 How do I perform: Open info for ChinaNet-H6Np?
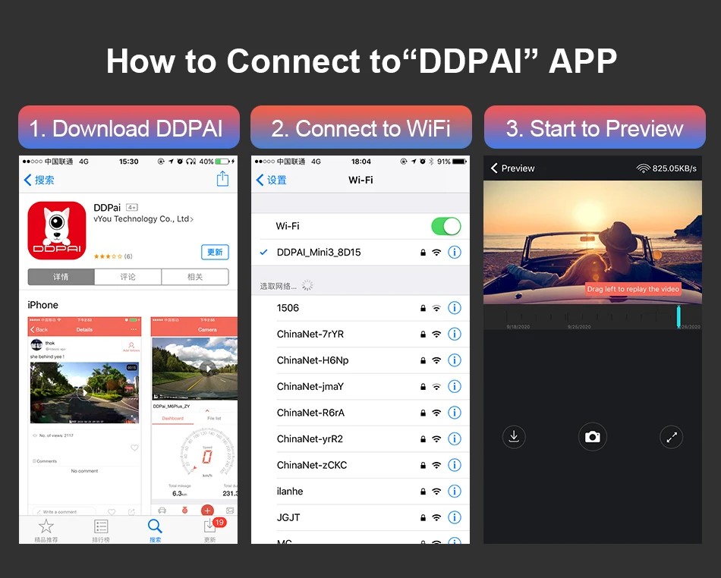[x=455, y=360]
